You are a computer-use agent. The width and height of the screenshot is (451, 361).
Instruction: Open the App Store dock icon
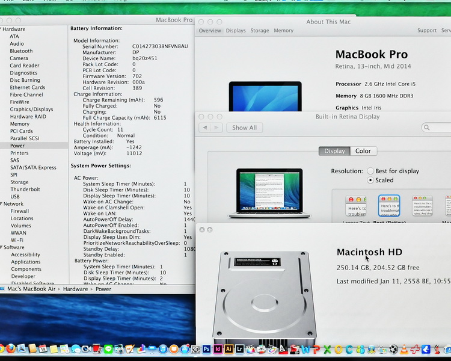185,349
